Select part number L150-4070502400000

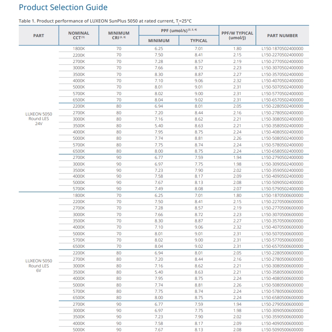tap(282, 80)
